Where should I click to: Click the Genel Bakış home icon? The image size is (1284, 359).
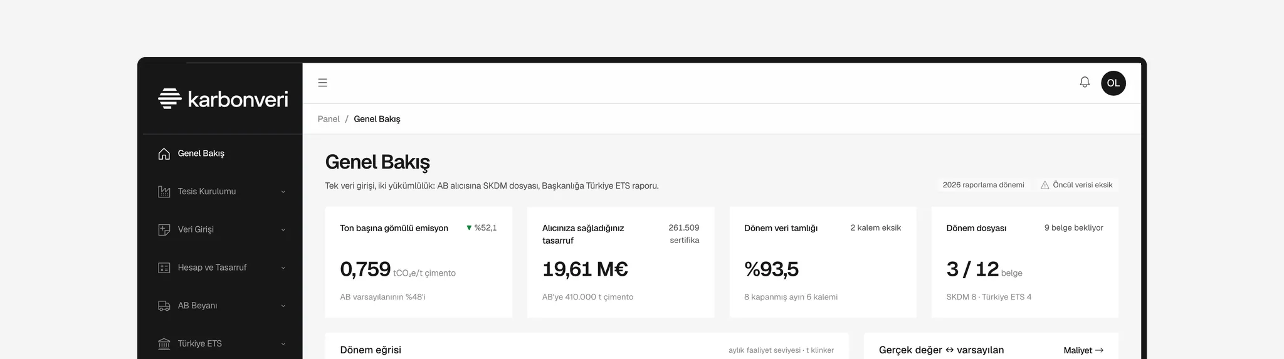click(x=164, y=153)
